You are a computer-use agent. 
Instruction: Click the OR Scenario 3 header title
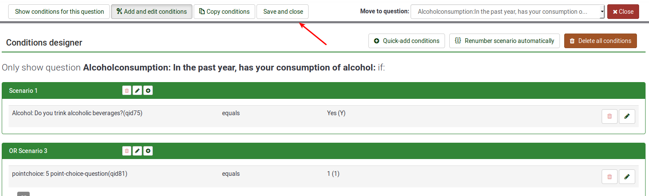pos(28,151)
